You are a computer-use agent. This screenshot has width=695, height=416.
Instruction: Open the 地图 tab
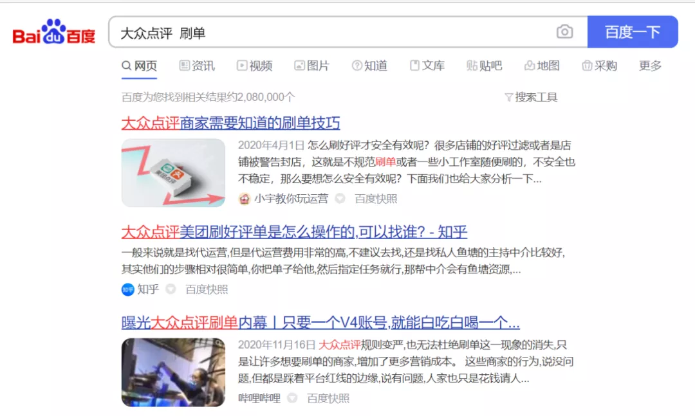point(542,66)
